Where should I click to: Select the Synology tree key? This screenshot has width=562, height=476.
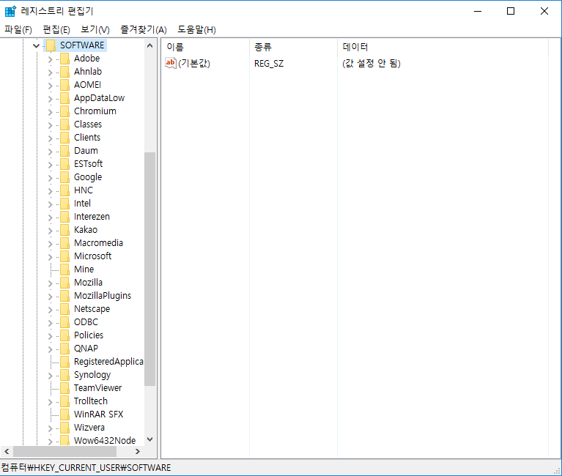[x=92, y=375]
